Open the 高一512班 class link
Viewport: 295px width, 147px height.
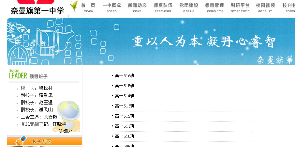125,116
